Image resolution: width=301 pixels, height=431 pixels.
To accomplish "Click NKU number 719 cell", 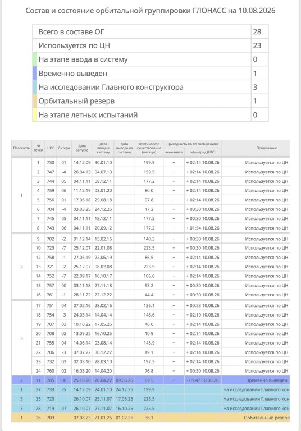I will tap(51, 408).
